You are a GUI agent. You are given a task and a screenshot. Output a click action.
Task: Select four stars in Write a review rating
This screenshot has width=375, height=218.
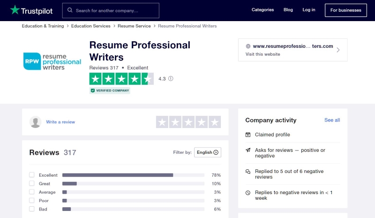[202, 122]
